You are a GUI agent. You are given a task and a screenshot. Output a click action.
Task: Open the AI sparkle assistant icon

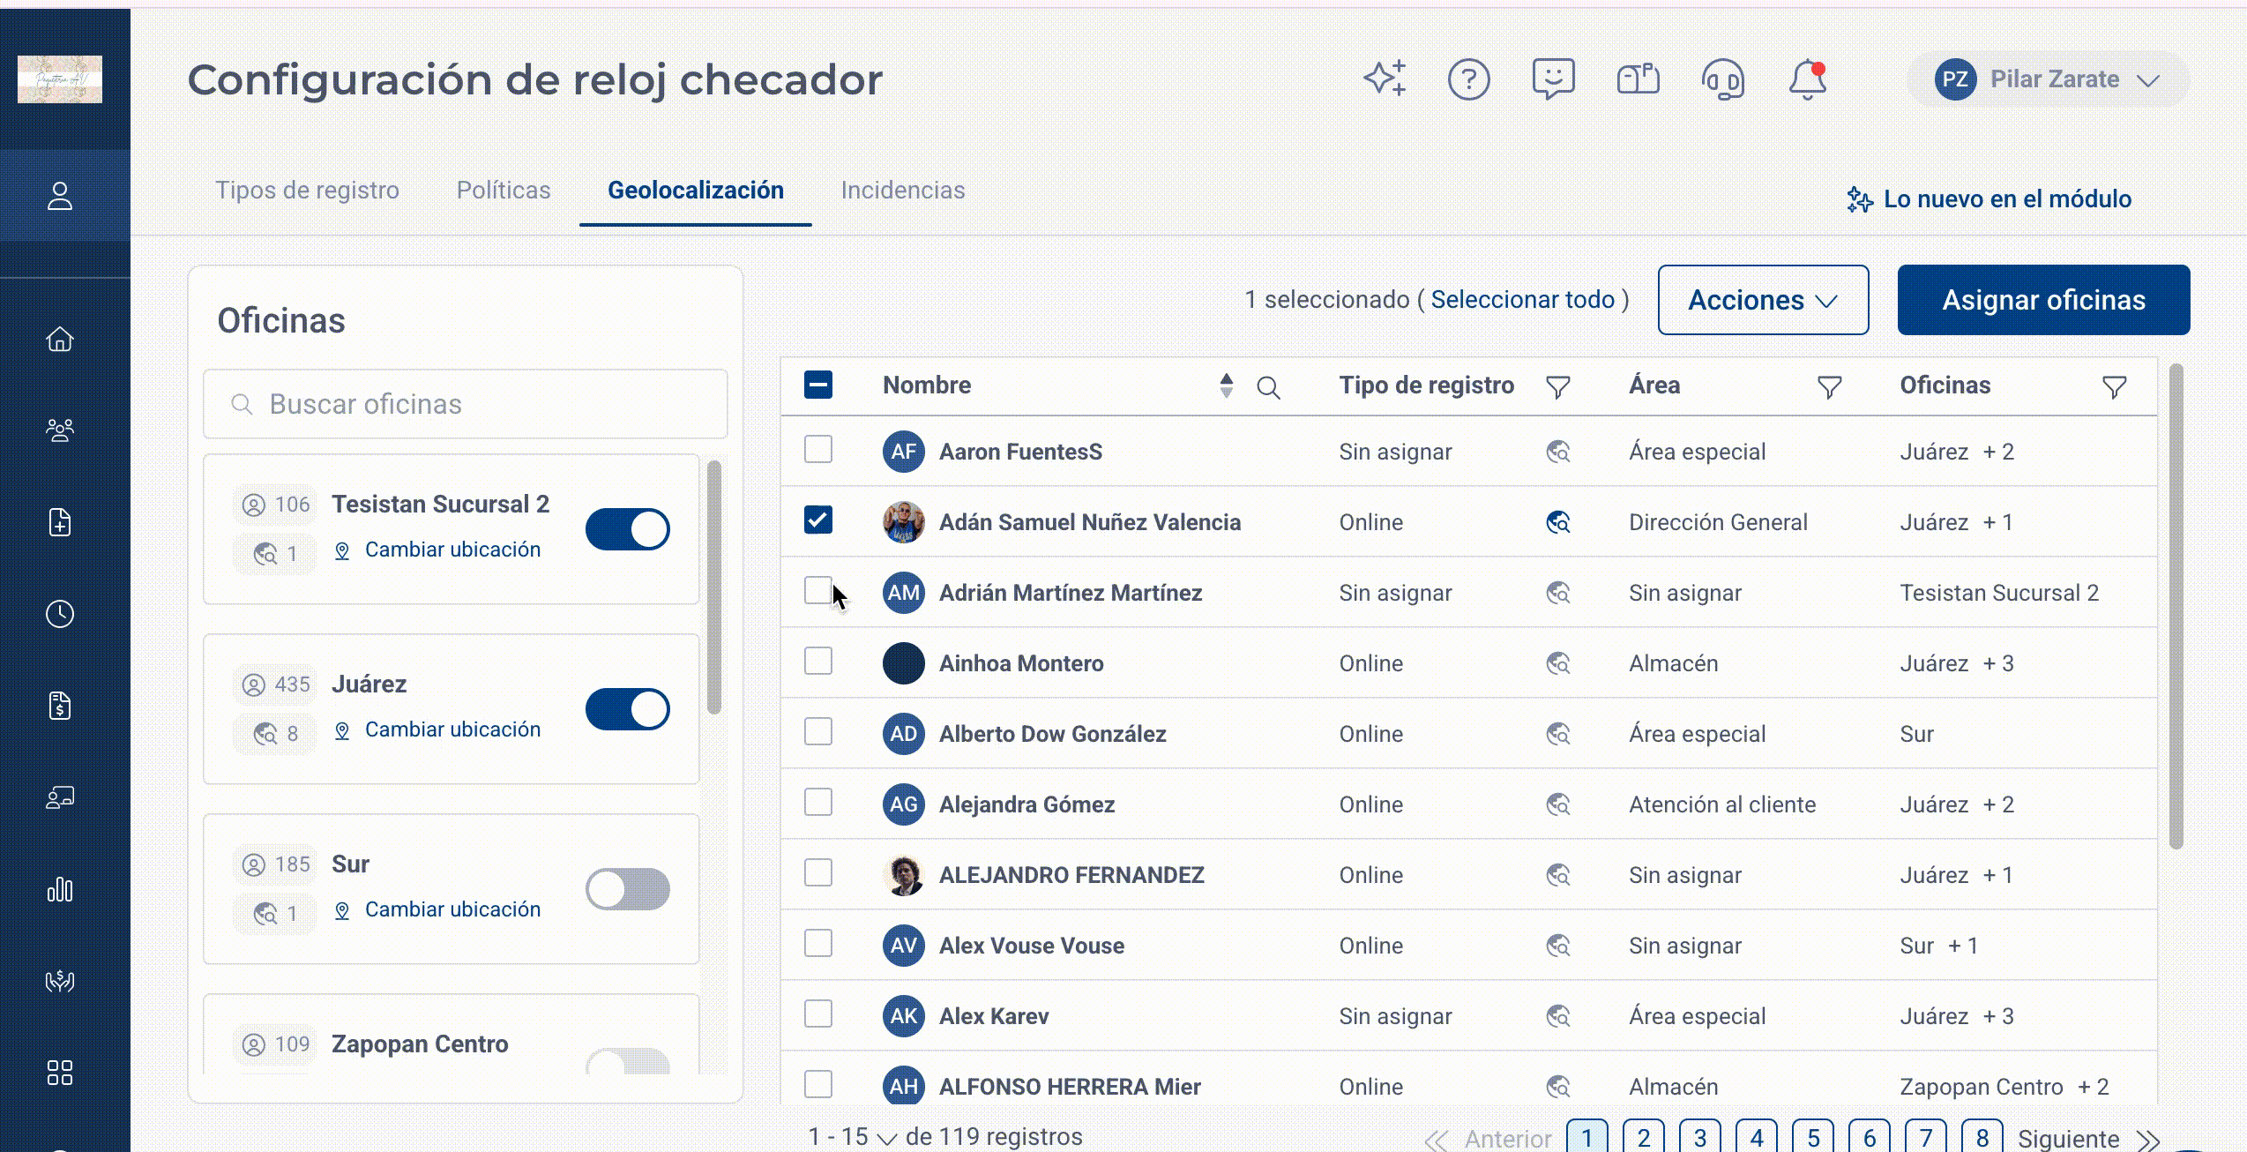click(x=1385, y=79)
